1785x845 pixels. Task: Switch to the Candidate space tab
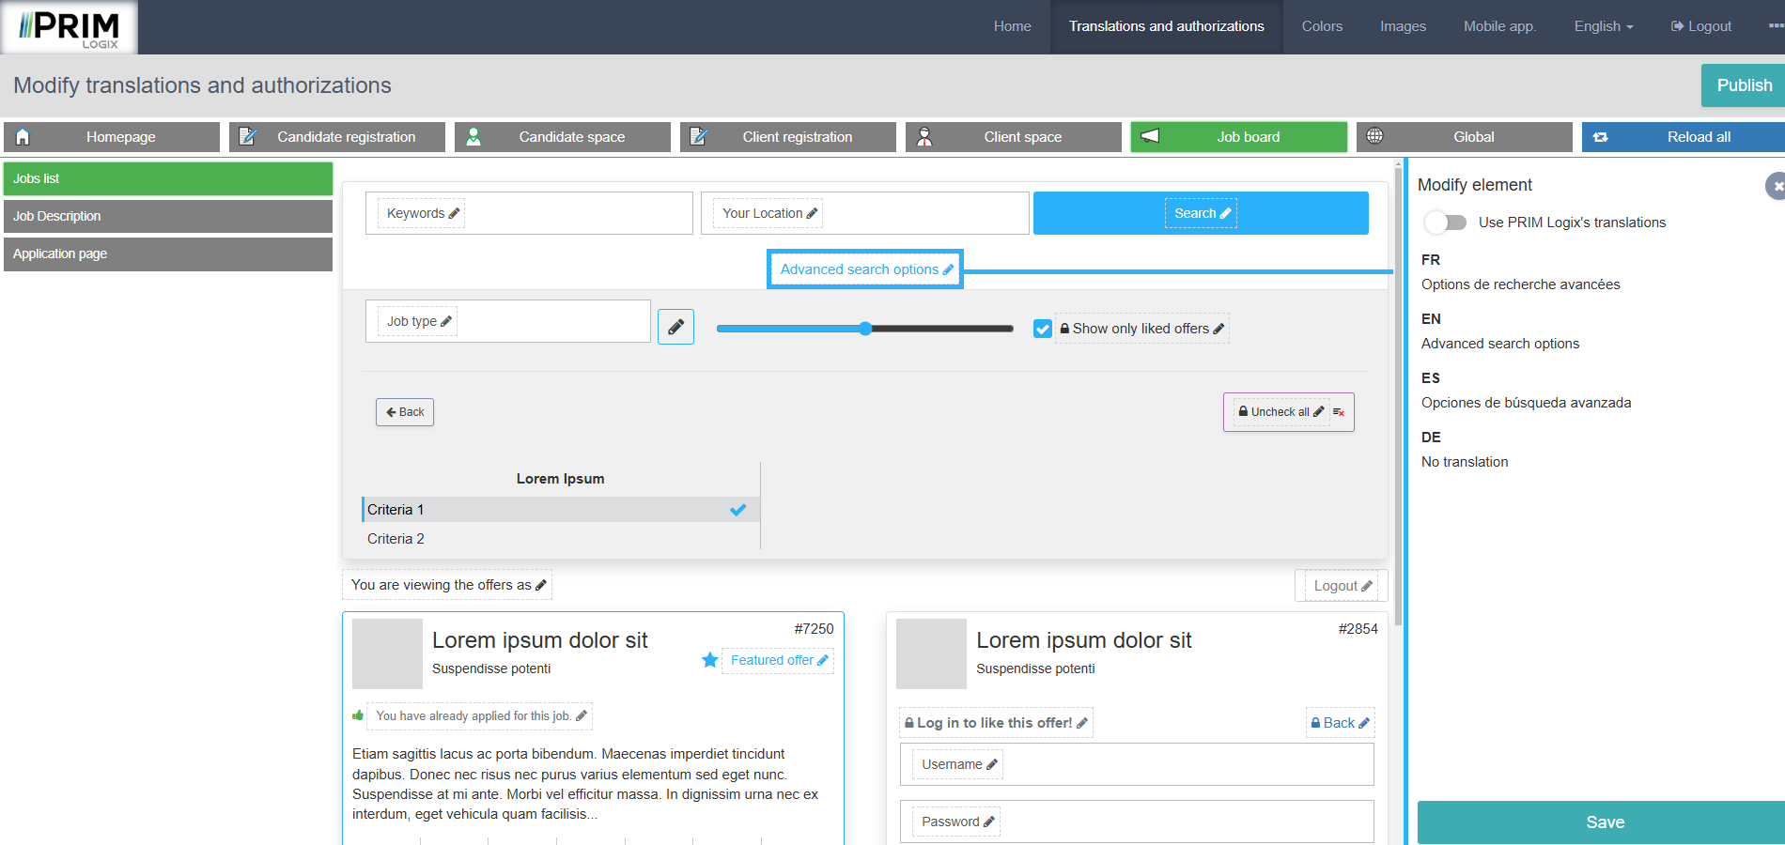tap(562, 137)
